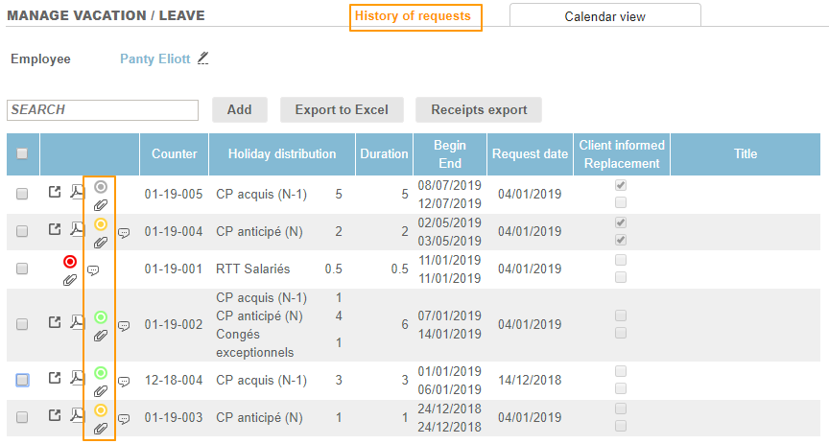This screenshot has height=444, width=829.
Task: Open attachment paperclip for request 01-19-002
Action: click(101, 336)
